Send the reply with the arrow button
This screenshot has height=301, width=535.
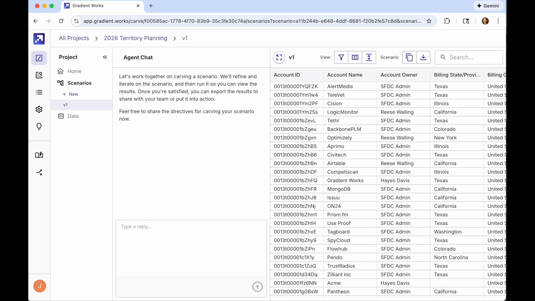click(257, 287)
